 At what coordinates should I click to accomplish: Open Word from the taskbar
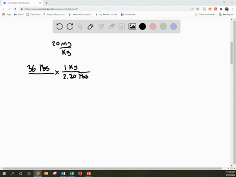click(63, 174)
